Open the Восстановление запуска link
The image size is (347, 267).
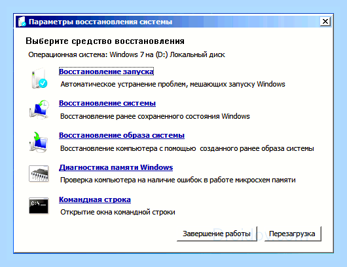pyautogui.click(x=106, y=72)
